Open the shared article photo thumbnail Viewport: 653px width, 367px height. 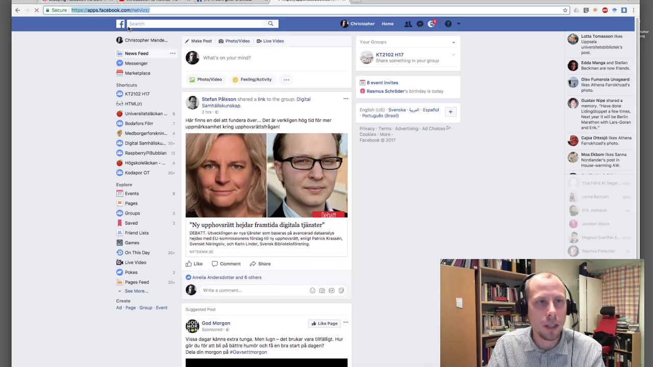(266, 175)
